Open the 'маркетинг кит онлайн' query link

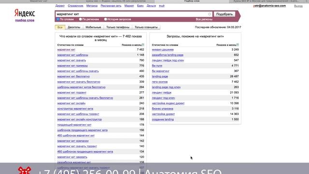click(71, 103)
